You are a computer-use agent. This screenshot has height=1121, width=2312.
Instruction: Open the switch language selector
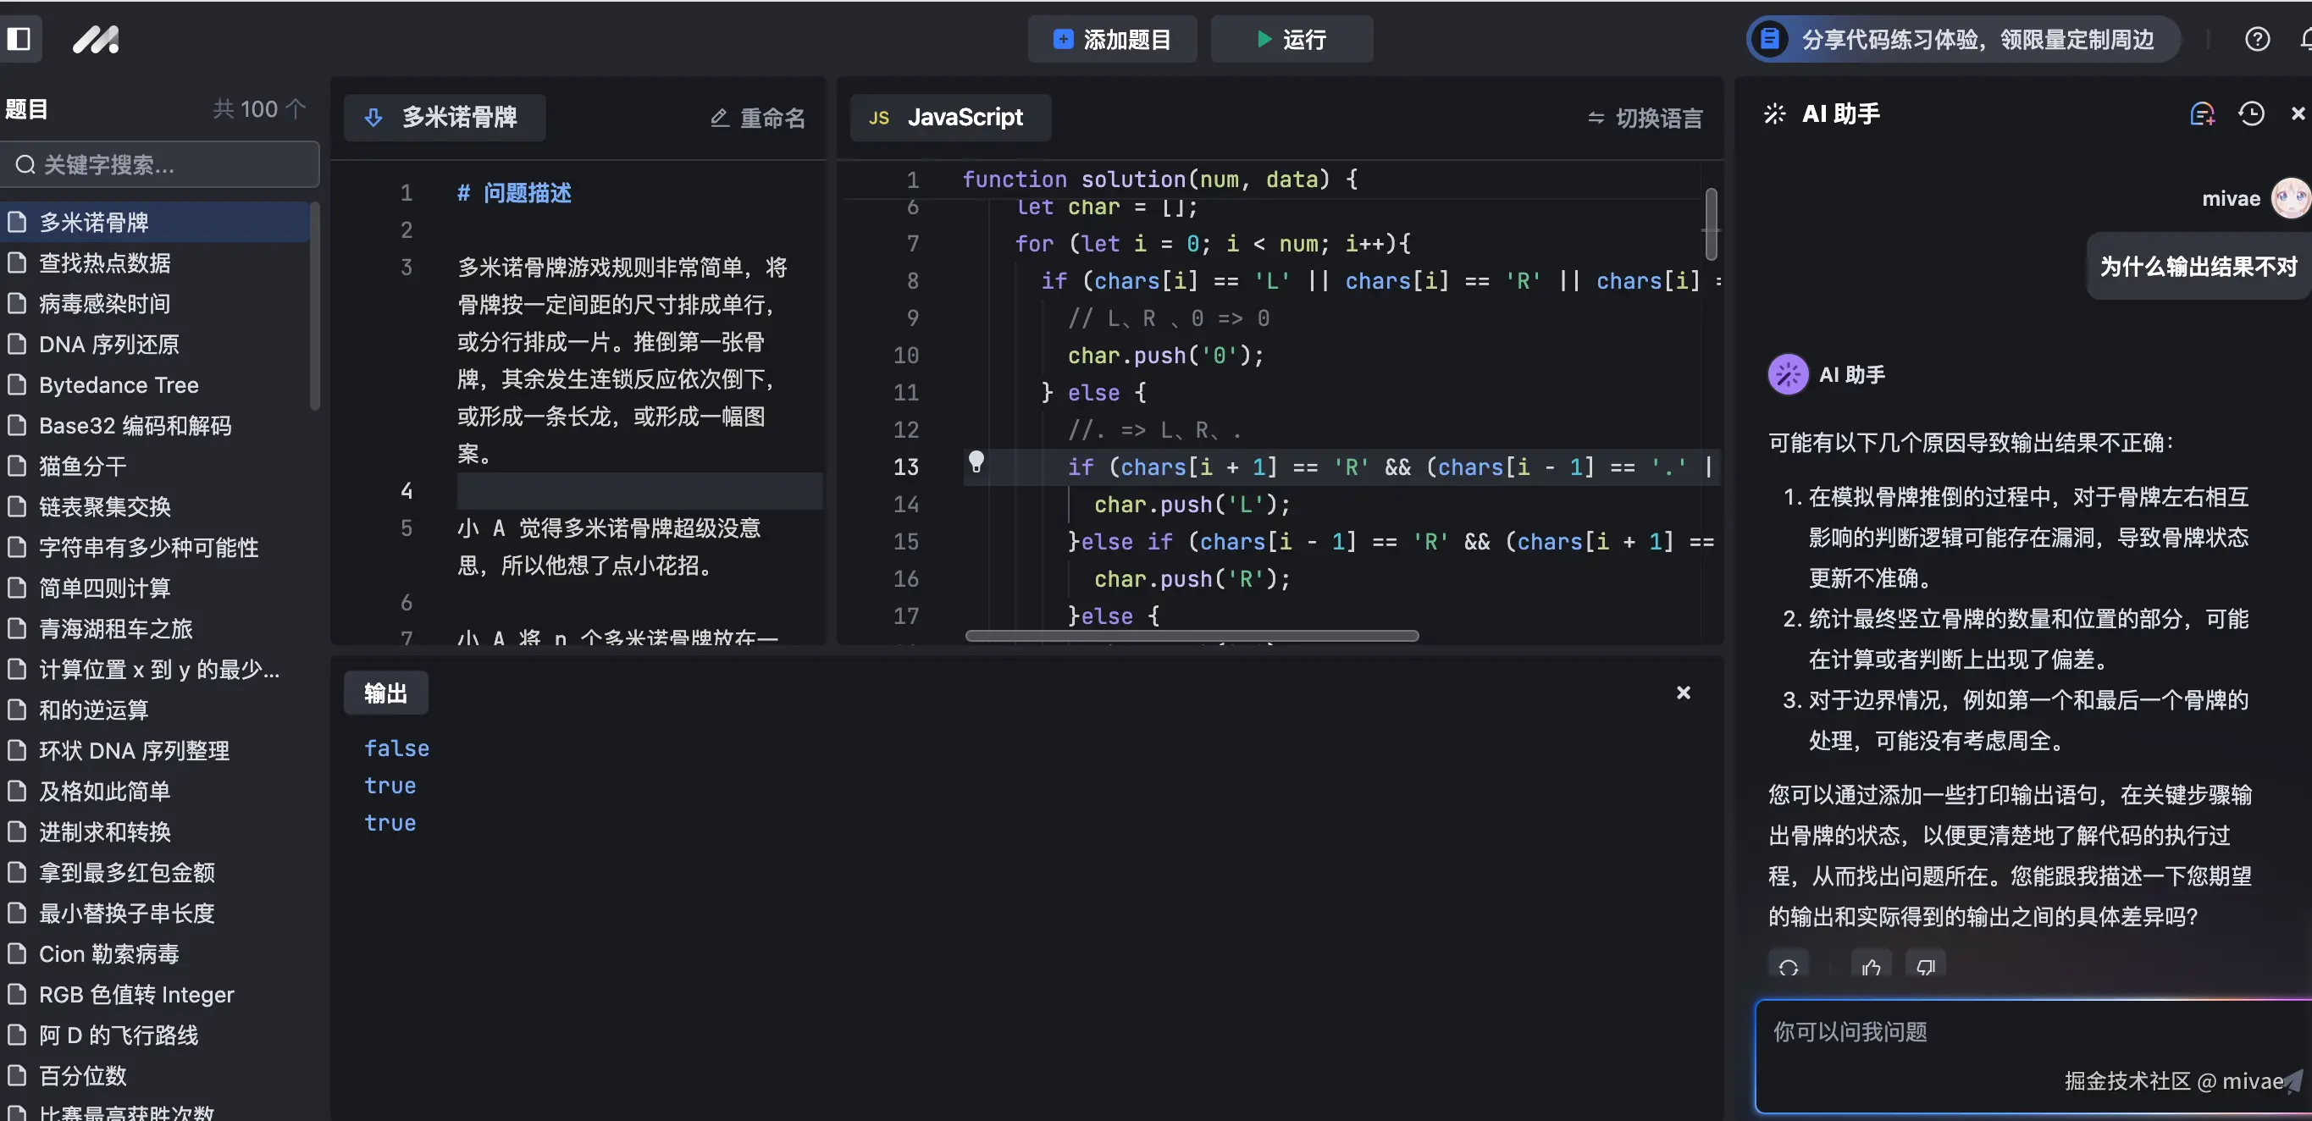tap(1646, 118)
